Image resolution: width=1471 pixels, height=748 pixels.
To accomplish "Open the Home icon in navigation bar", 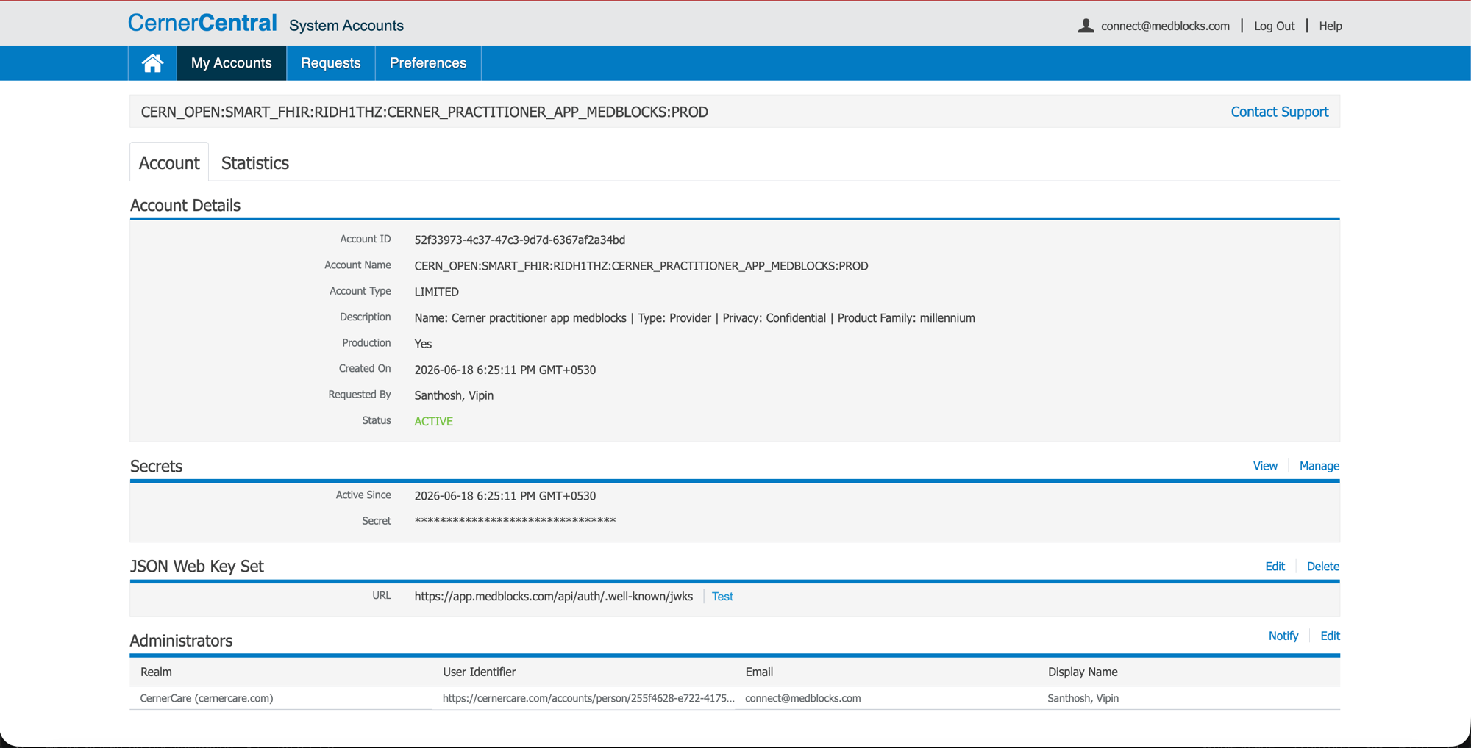I will [x=152, y=63].
